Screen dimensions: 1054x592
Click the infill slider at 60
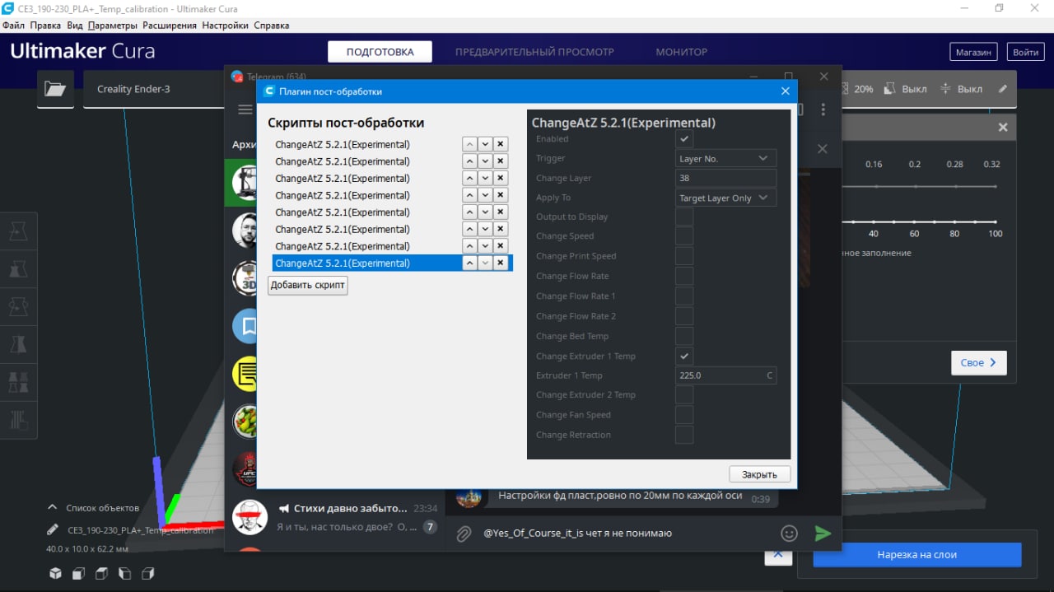tap(915, 221)
